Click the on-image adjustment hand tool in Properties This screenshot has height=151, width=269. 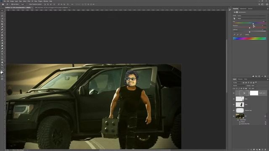coord(235,18)
